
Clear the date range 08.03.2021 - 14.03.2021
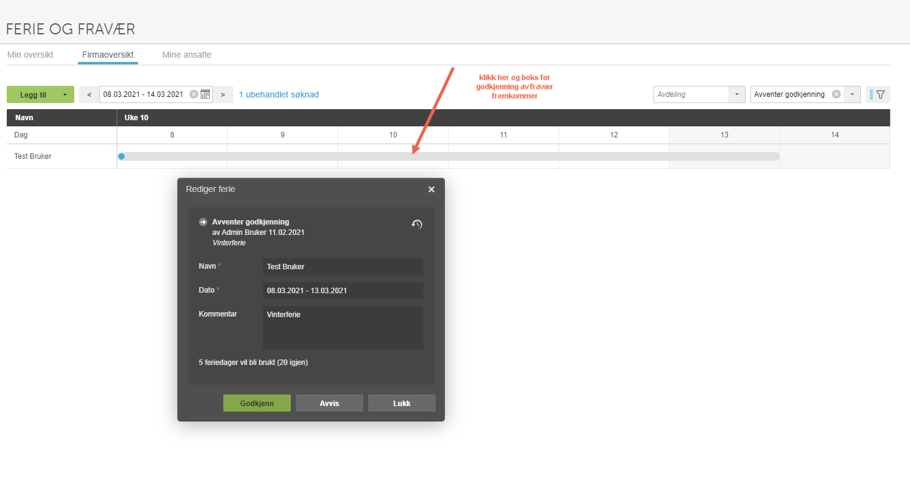coord(194,94)
